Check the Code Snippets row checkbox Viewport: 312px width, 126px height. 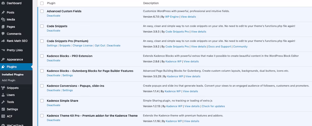[x=42, y=26]
